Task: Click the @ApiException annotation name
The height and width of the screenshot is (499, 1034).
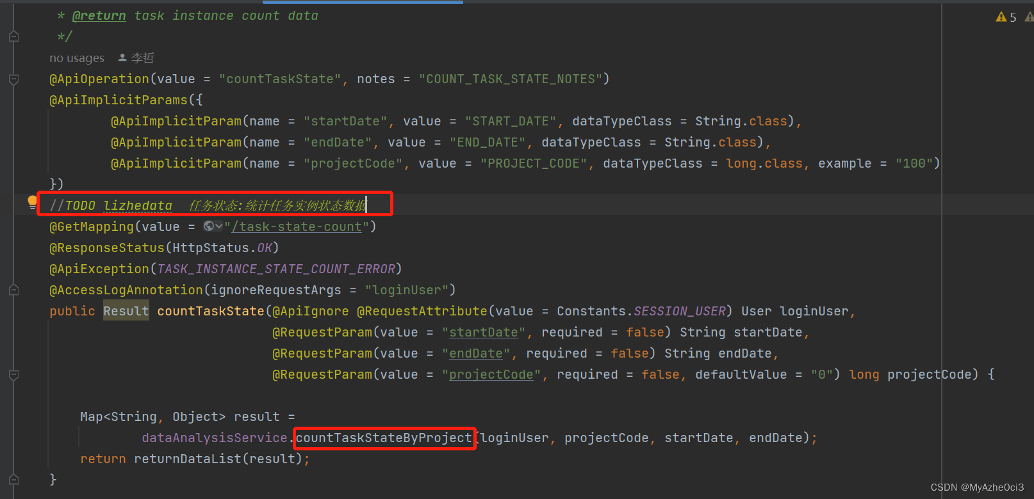Action: [99, 269]
